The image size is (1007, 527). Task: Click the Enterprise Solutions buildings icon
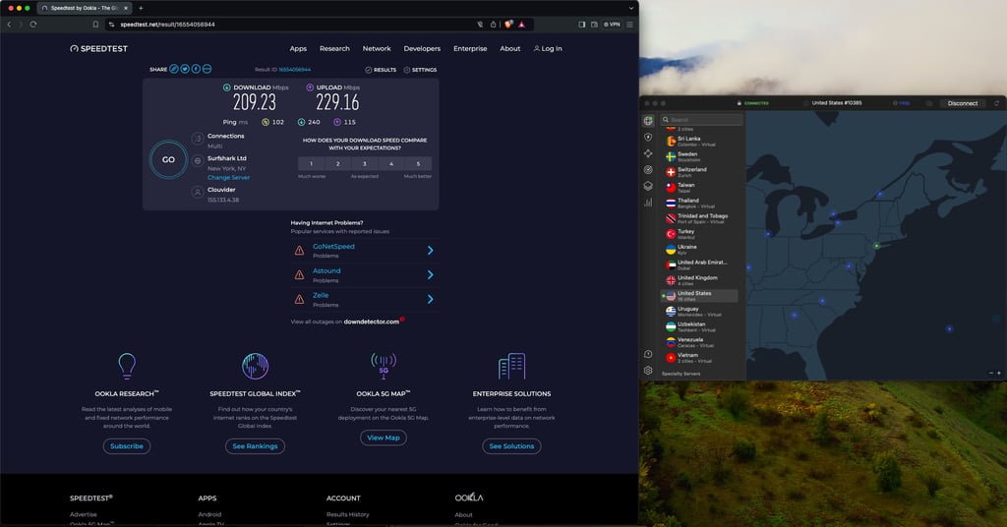511,366
